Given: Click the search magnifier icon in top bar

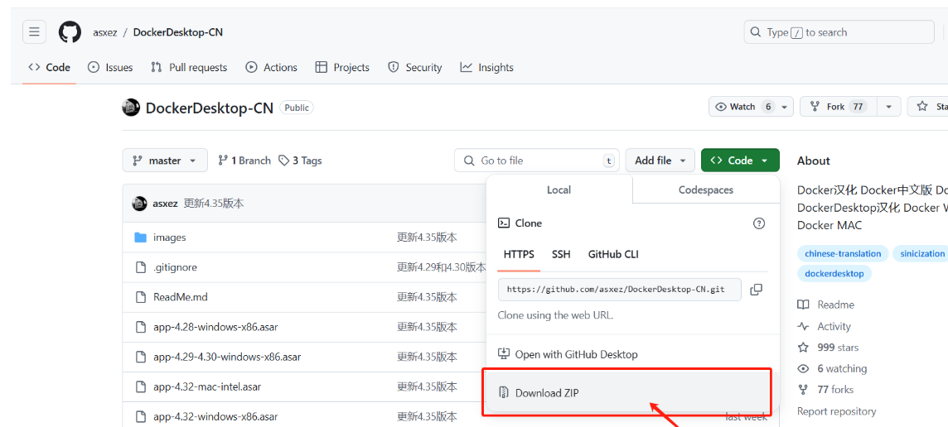Looking at the screenshot, I should point(756,32).
